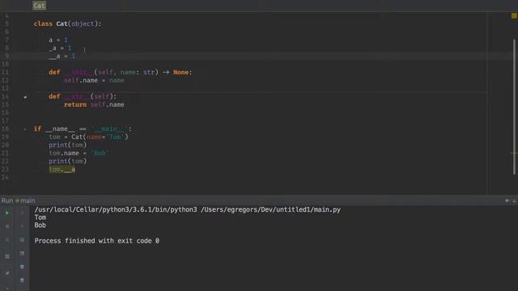Image resolution: width=518 pixels, height=291 pixels.
Task: Click "tom = Cat(name='Tom')" on line 19
Action: [88, 137]
